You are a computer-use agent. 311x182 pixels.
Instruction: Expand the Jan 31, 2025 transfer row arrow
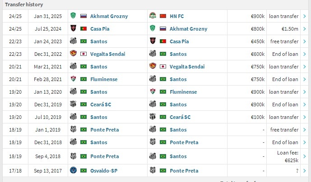tap(305, 16)
